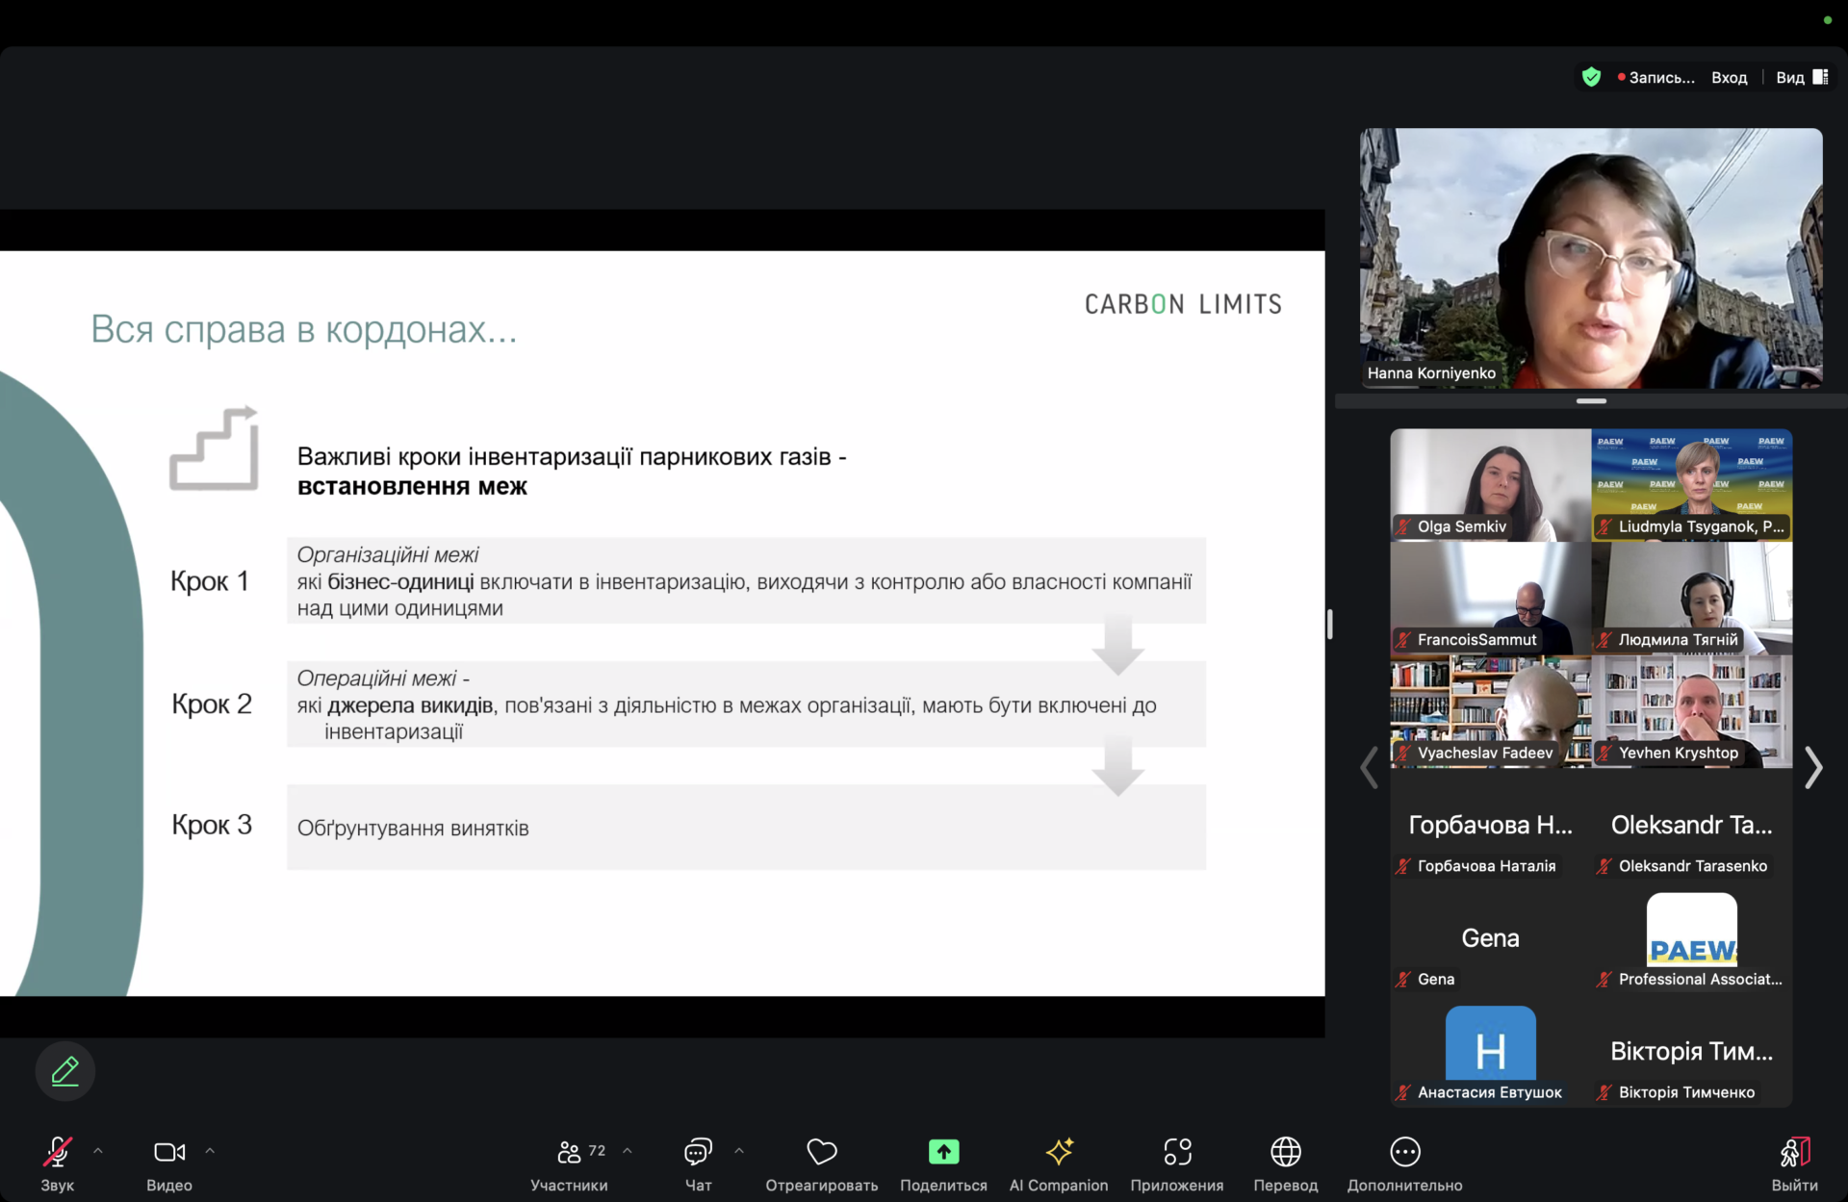Image resolution: width=1848 pixels, height=1202 pixels.
Task: Expand the caret beside Чат
Action: [x=739, y=1151]
